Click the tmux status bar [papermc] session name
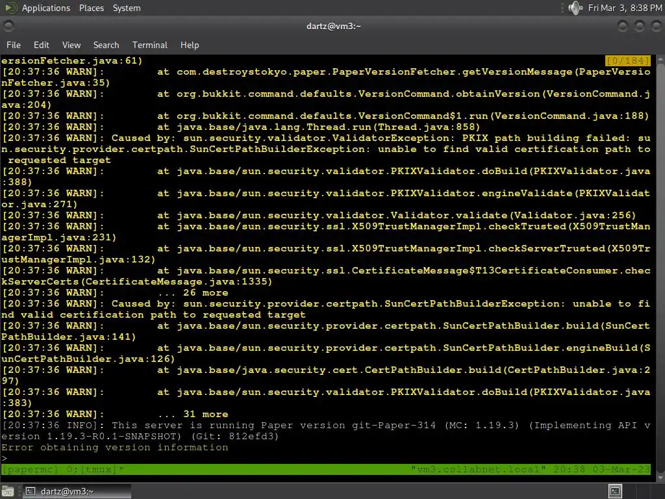Viewport: 665px width, 499px height. [x=29, y=469]
